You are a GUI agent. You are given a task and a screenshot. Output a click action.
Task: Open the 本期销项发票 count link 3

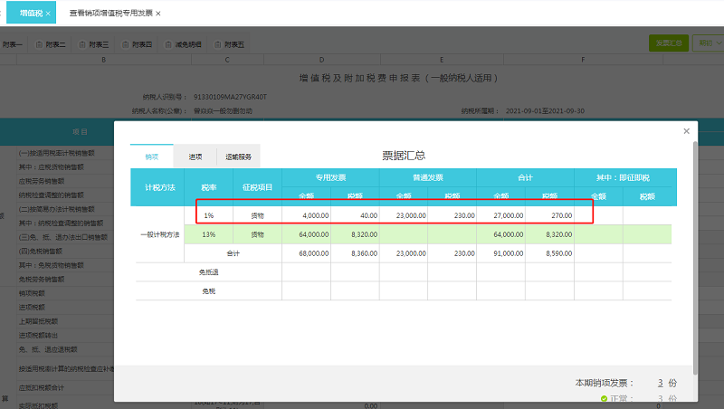661,383
